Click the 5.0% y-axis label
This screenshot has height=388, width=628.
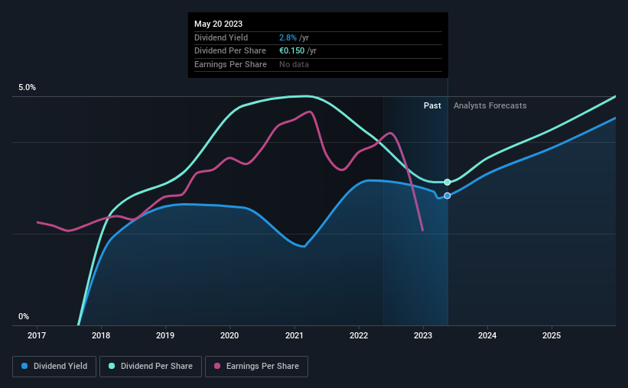coord(27,87)
